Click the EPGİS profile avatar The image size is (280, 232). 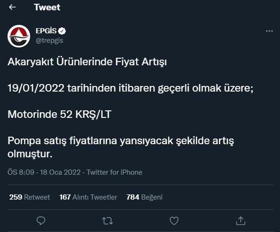point(19,36)
